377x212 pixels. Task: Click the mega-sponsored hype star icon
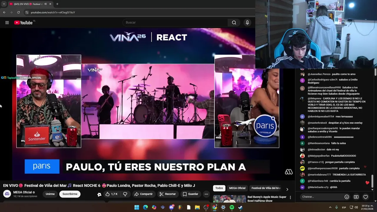pos(99,194)
